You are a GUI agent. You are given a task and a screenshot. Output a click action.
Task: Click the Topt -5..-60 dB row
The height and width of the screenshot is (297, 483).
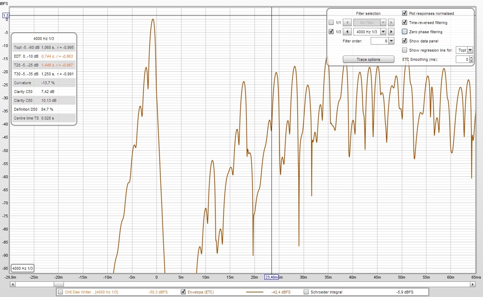pos(44,47)
